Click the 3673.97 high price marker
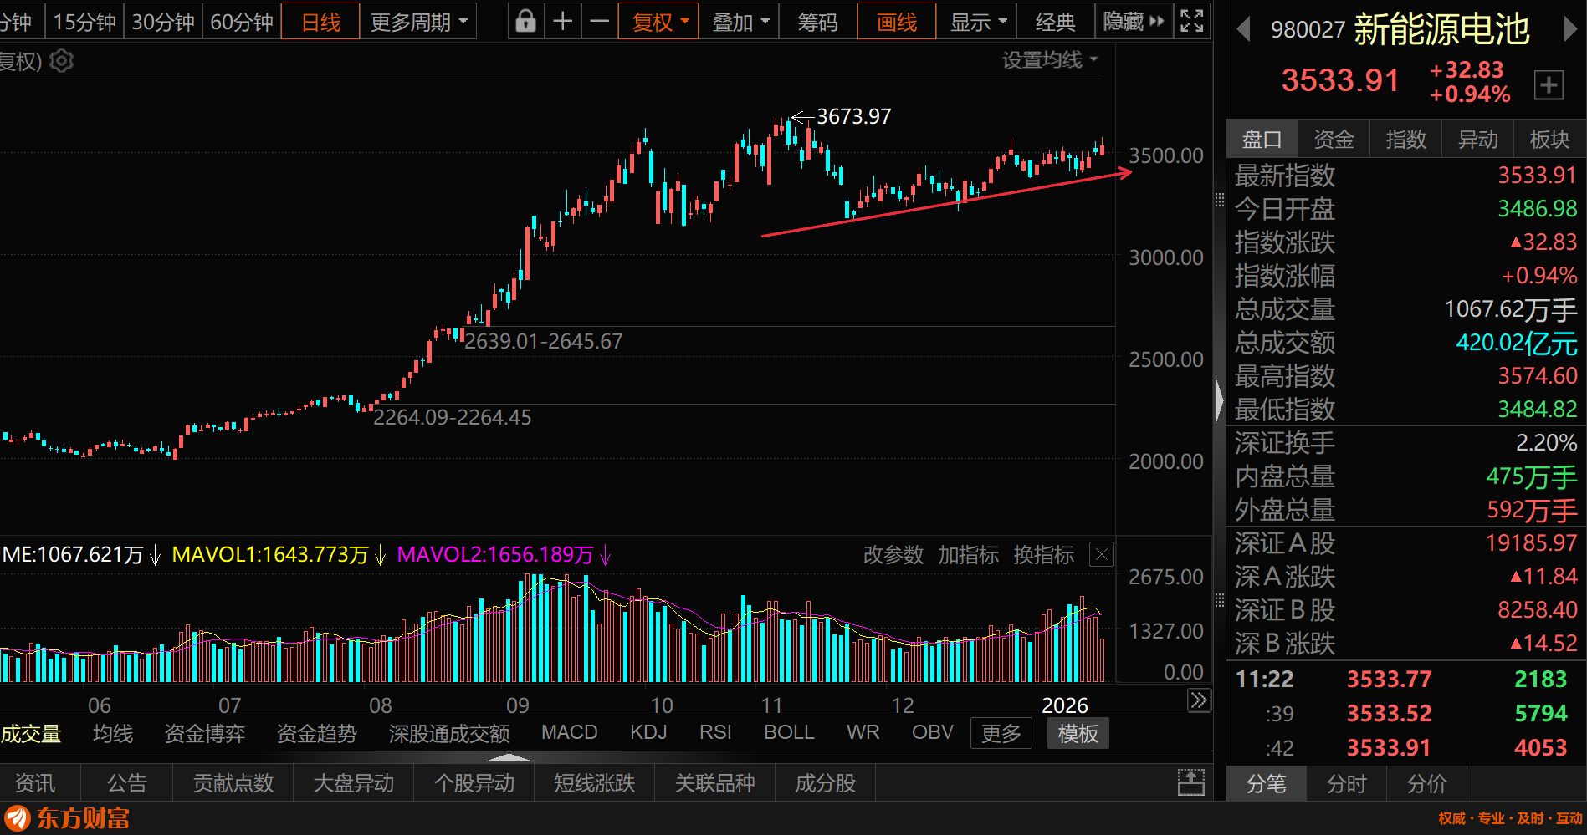Viewport: 1587px width, 835px height. click(853, 116)
